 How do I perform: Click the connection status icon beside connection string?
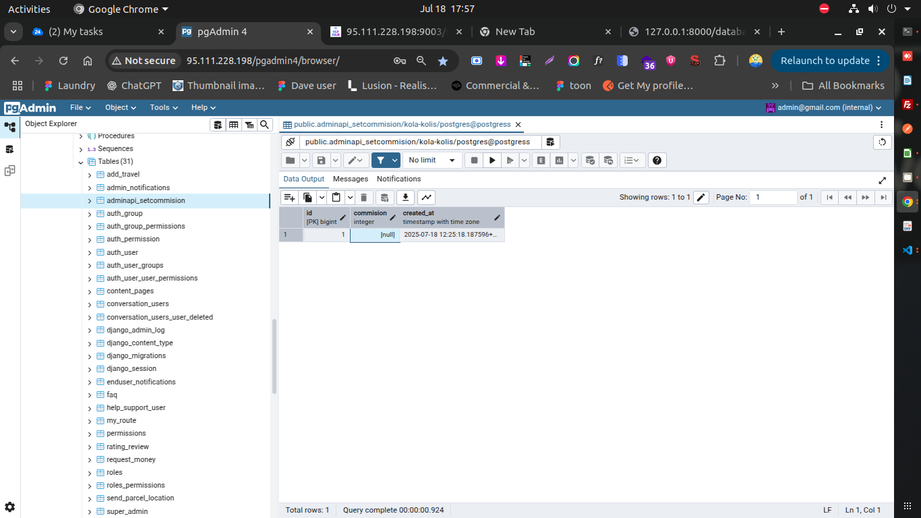(290, 142)
